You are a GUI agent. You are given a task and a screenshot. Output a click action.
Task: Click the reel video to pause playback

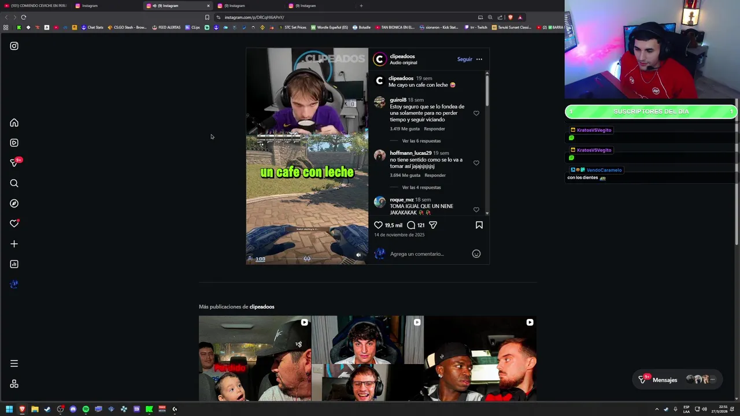pos(307,156)
